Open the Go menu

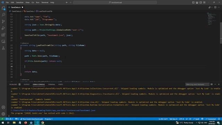(33, 2)
